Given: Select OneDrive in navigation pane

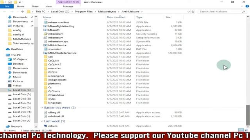Looking at the screenshot, I should coord(17,49).
